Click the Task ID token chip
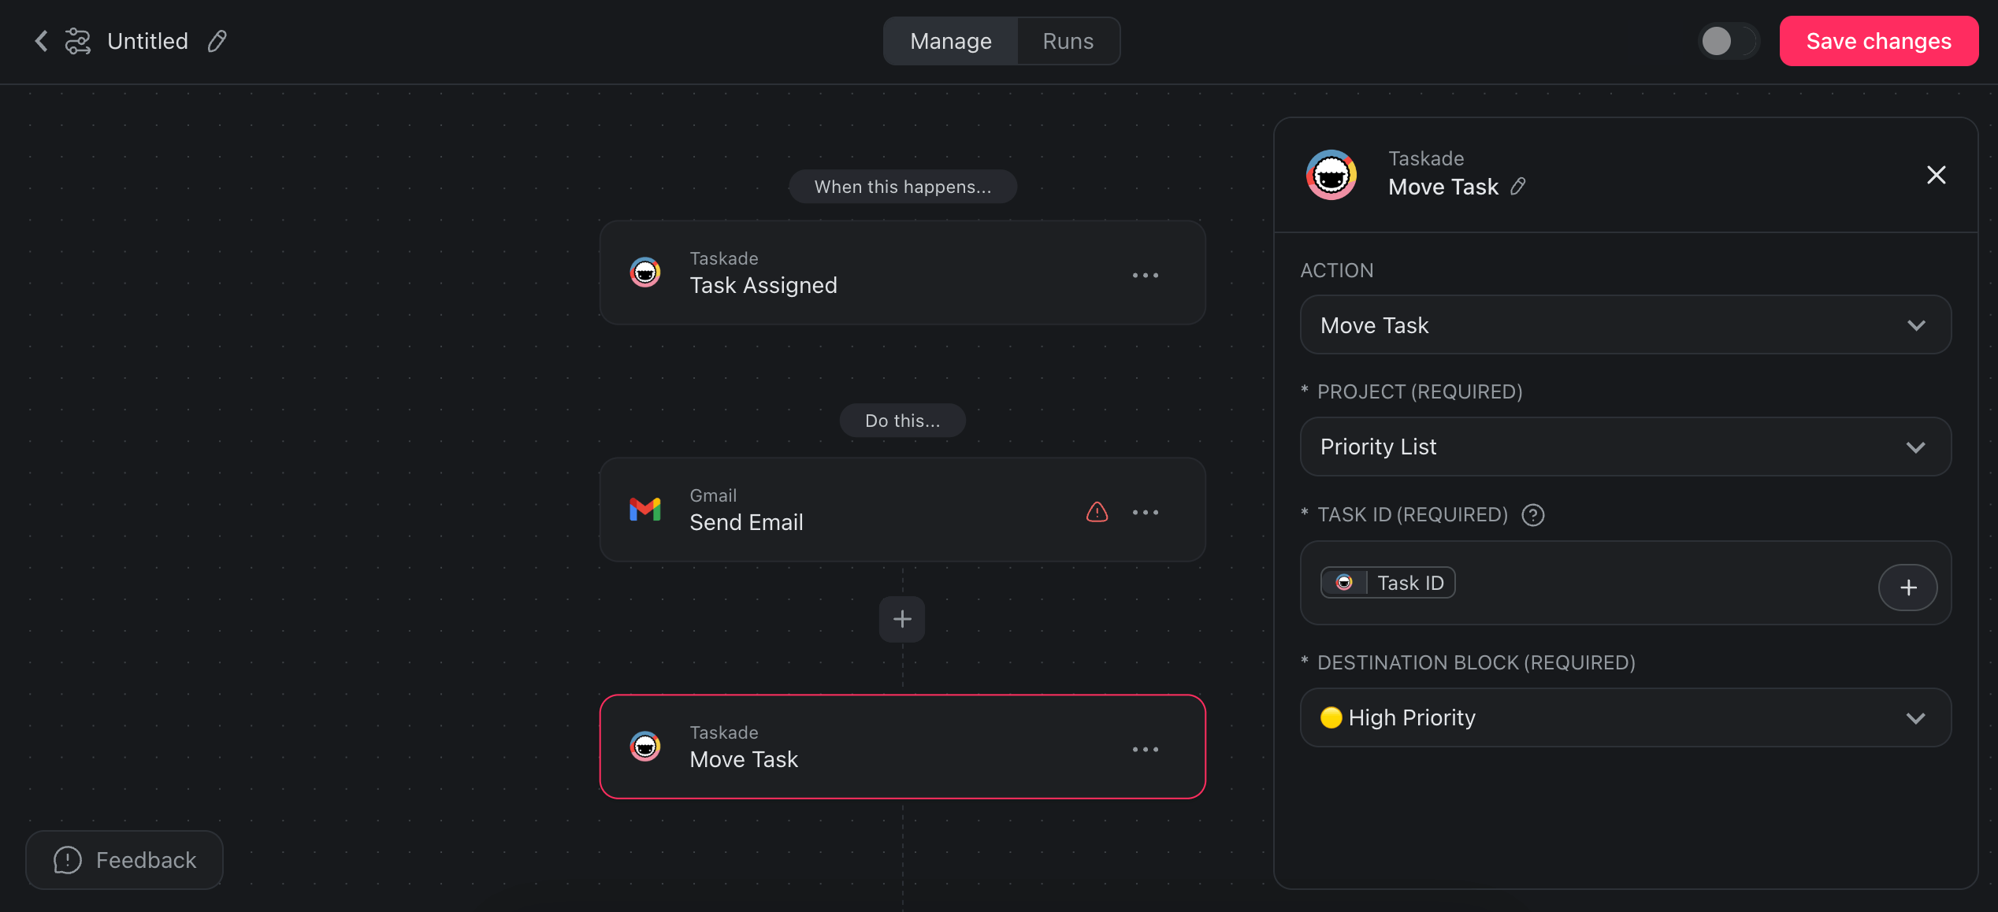The height and width of the screenshot is (912, 1998). coord(1387,583)
